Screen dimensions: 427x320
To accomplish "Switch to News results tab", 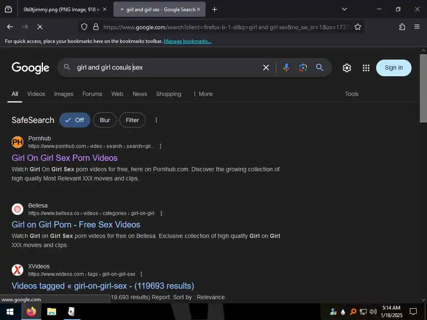I will [x=140, y=94].
